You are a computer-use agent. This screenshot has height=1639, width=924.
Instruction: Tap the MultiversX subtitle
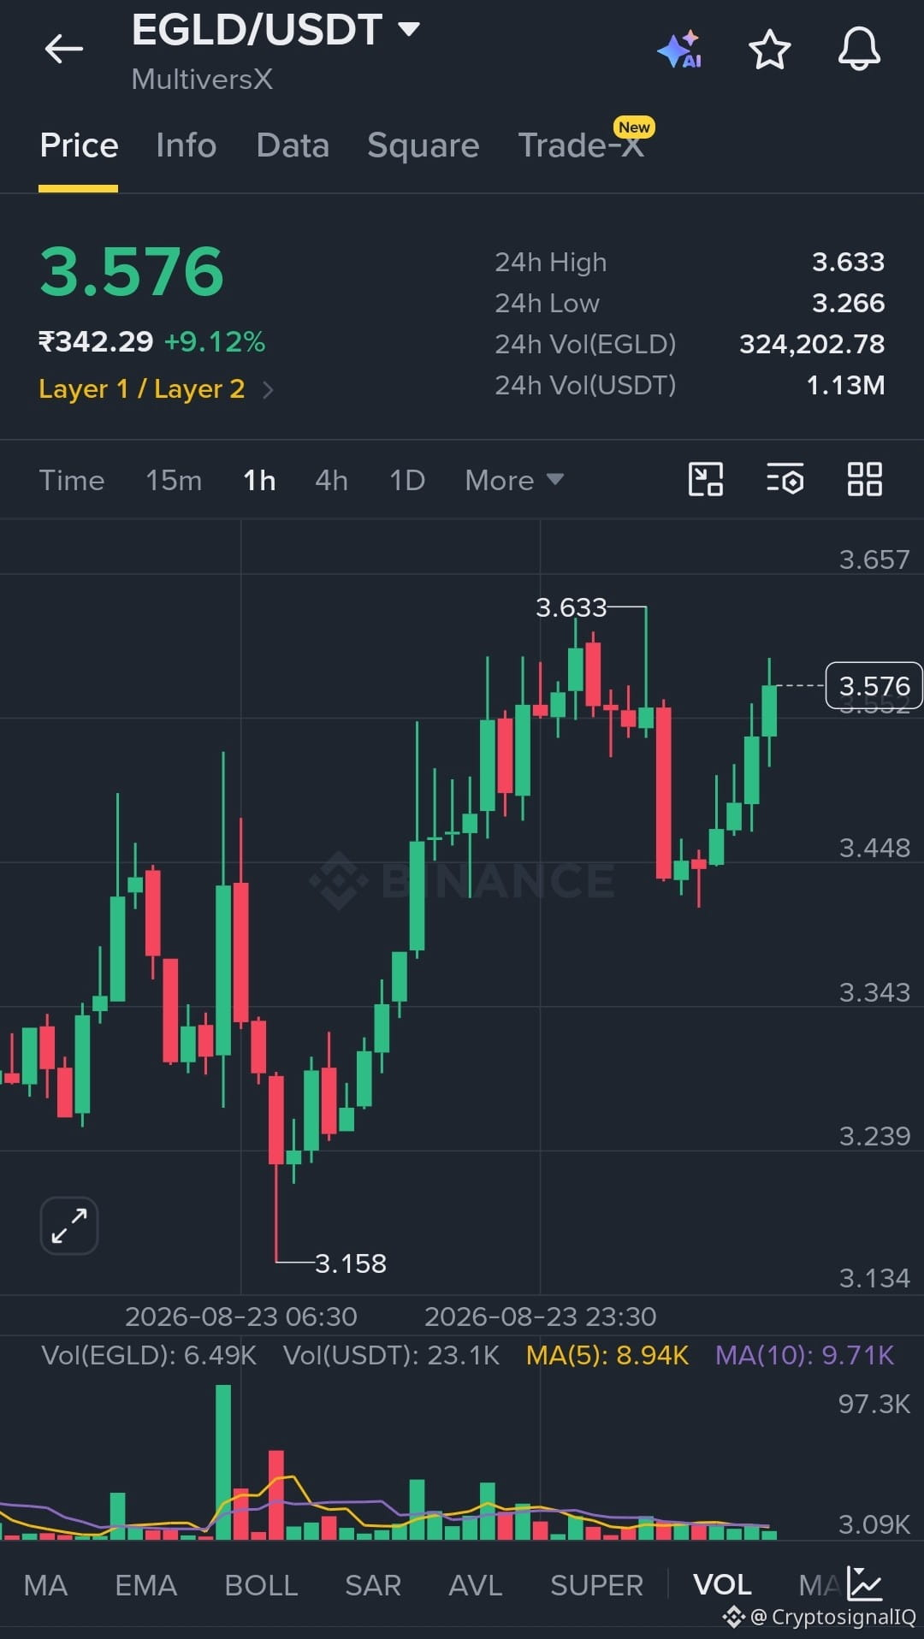[202, 80]
